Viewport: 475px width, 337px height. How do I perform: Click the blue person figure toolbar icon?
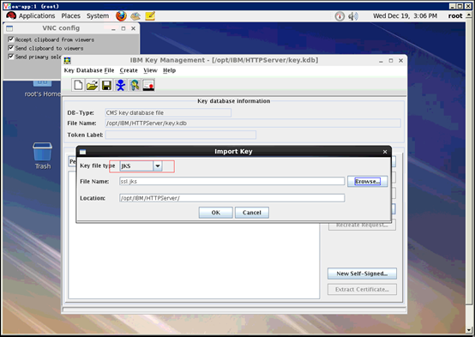pos(121,85)
